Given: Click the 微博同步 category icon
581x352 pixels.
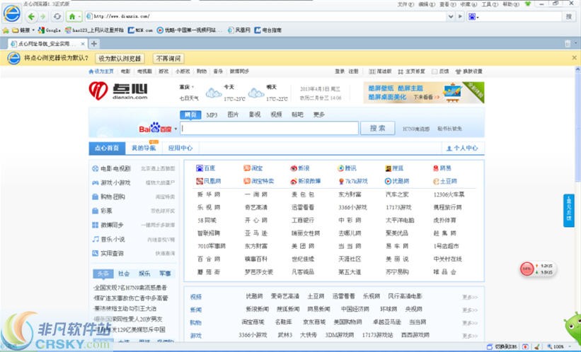Looking at the screenshot, I should 96,225.
